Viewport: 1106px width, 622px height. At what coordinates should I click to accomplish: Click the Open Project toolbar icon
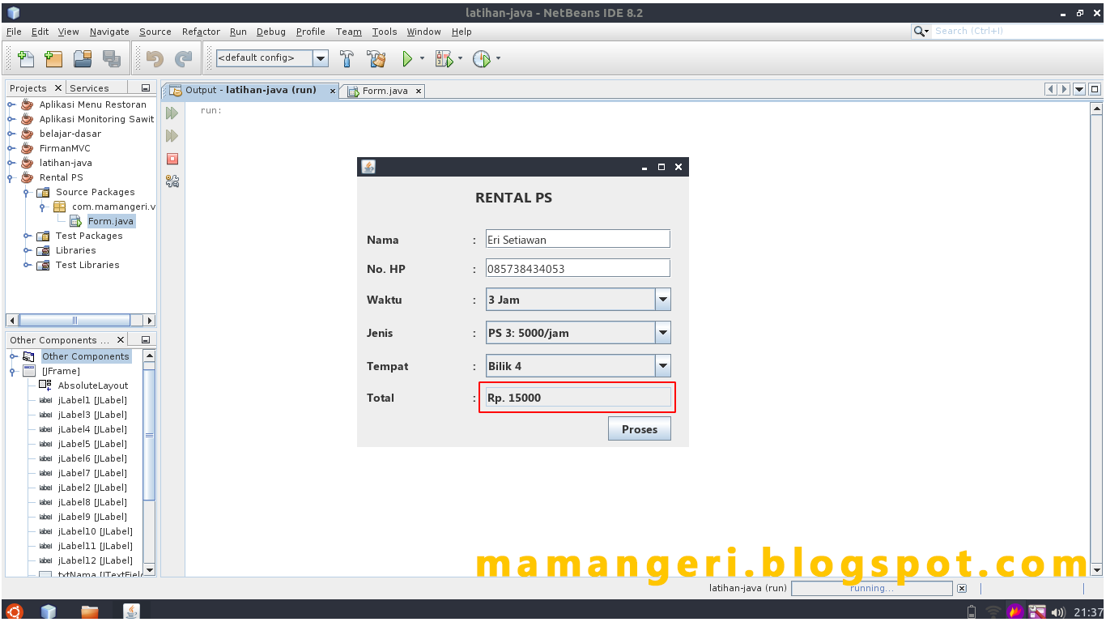83,58
